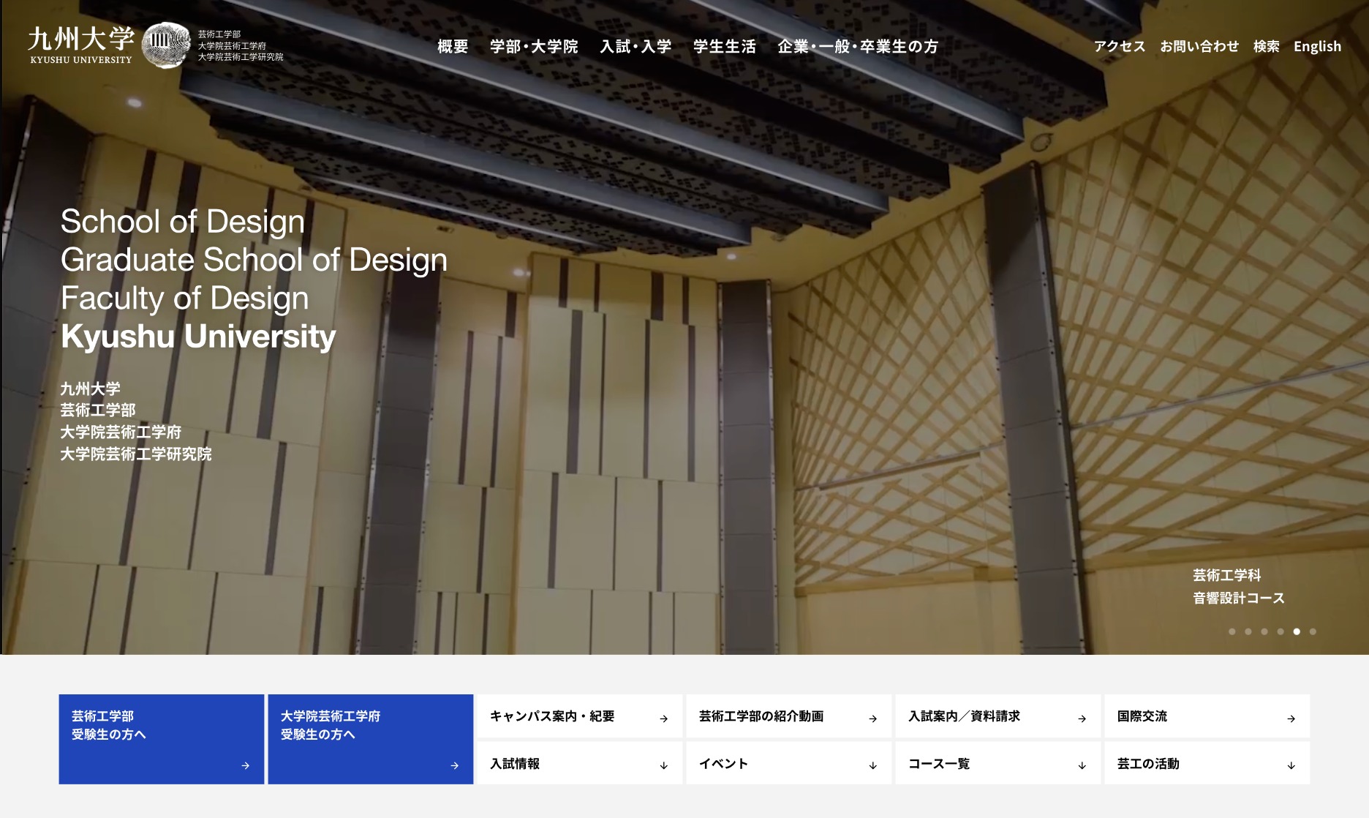The height and width of the screenshot is (818, 1369).
Task: Open the 概要 menu
Action: coord(453,47)
